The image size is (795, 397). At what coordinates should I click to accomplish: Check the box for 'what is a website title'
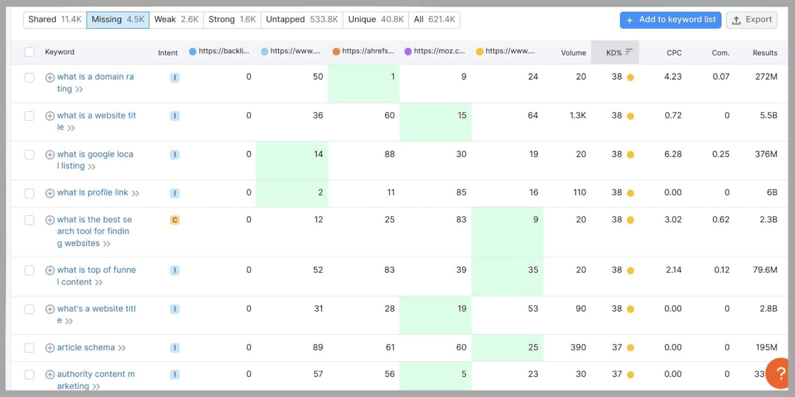click(30, 116)
